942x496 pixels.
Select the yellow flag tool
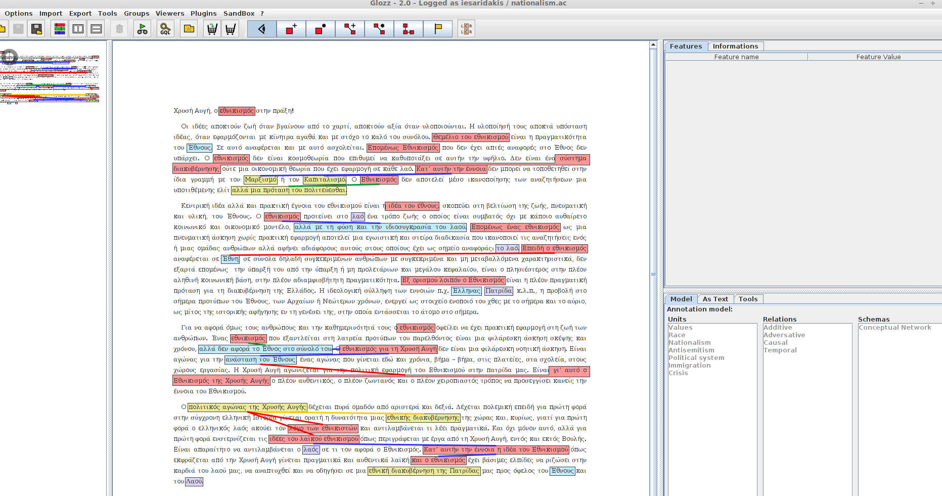point(438,29)
